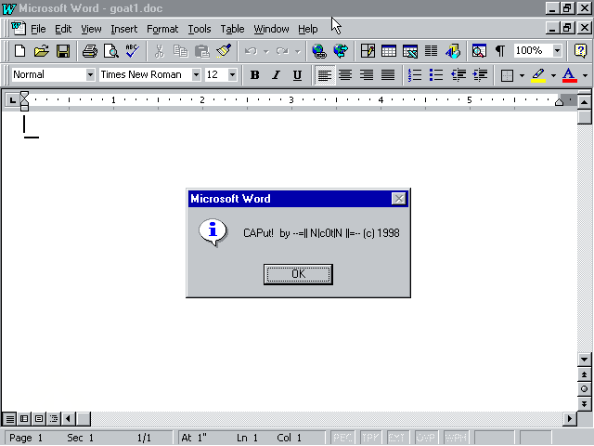
Task: Open the Document Map
Action: coord(479,51)
